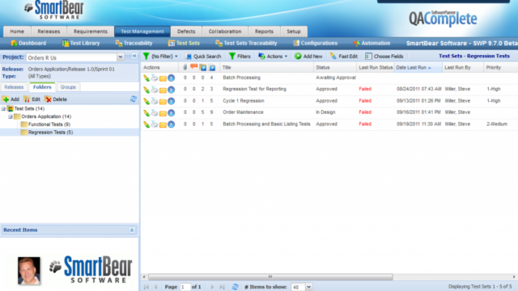Image resolution: width=518 pixels, height=291 pixels.
Task: Email the Order Maintenance test set
Action: click(x=163, y=113)
